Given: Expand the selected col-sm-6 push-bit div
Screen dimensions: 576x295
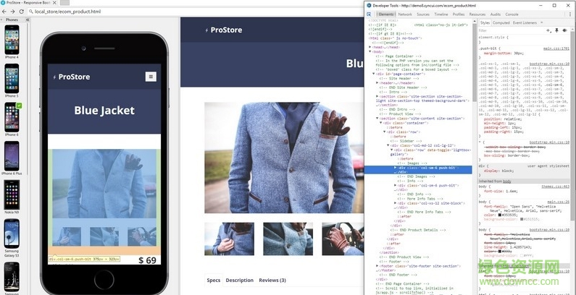Looking at the screenshot, I should 395,168.
